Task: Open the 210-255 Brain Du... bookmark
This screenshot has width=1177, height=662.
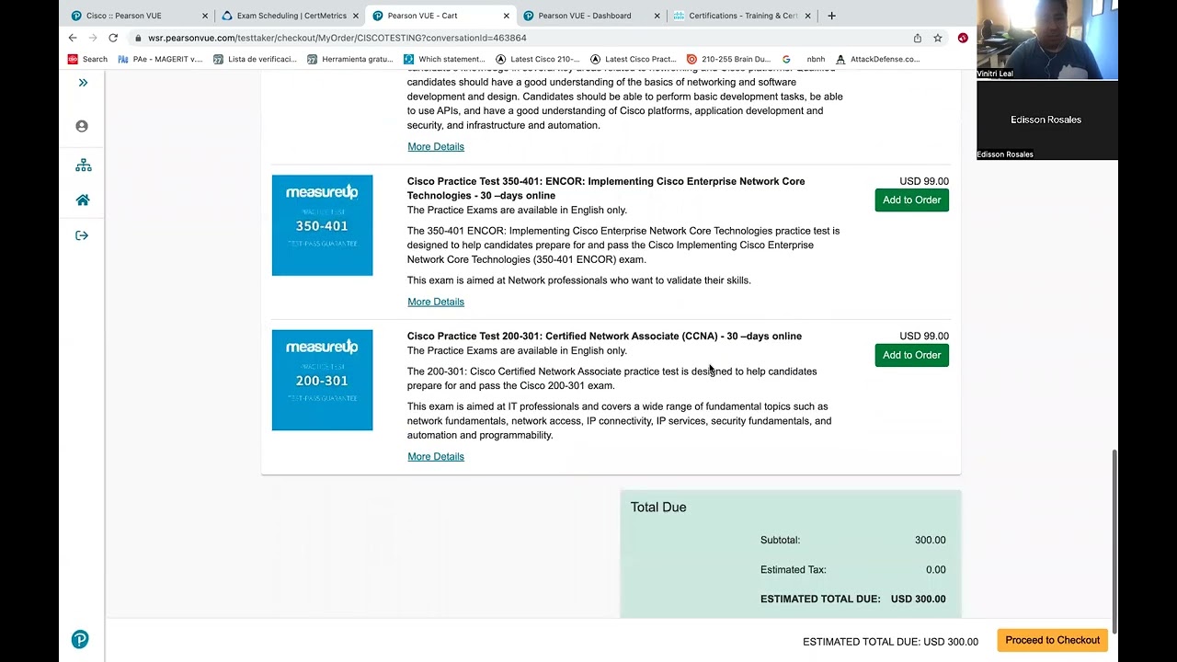Action: pyautogui.click(x=728, y=59)
